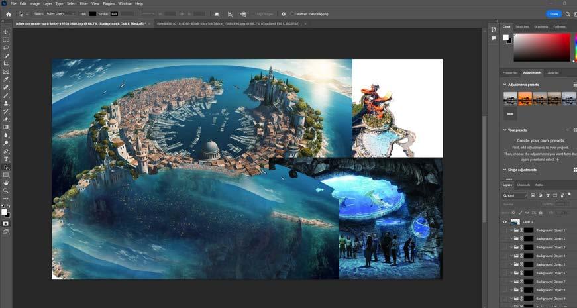Select the Hand tool
This screenshot has width=577, height=308.
(6, 183)
